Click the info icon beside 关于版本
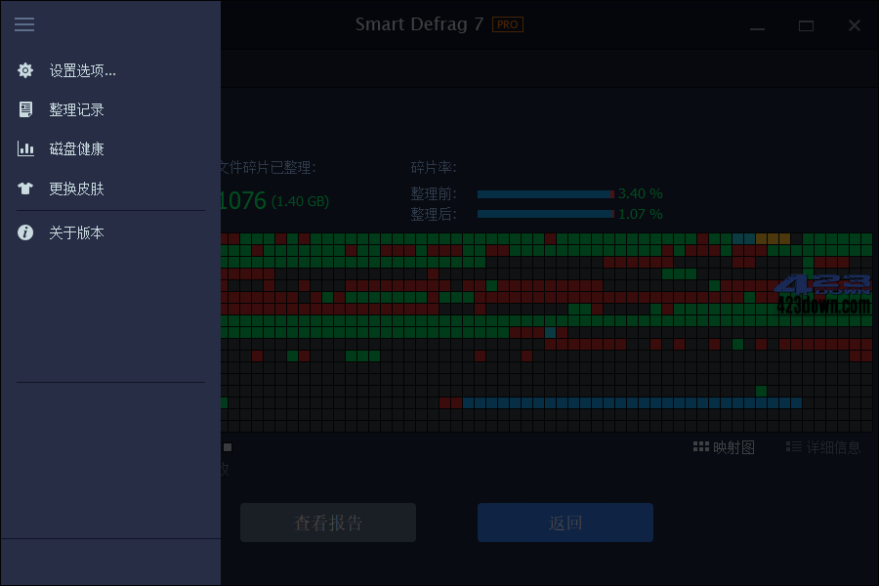 click(x=24, y=231)
